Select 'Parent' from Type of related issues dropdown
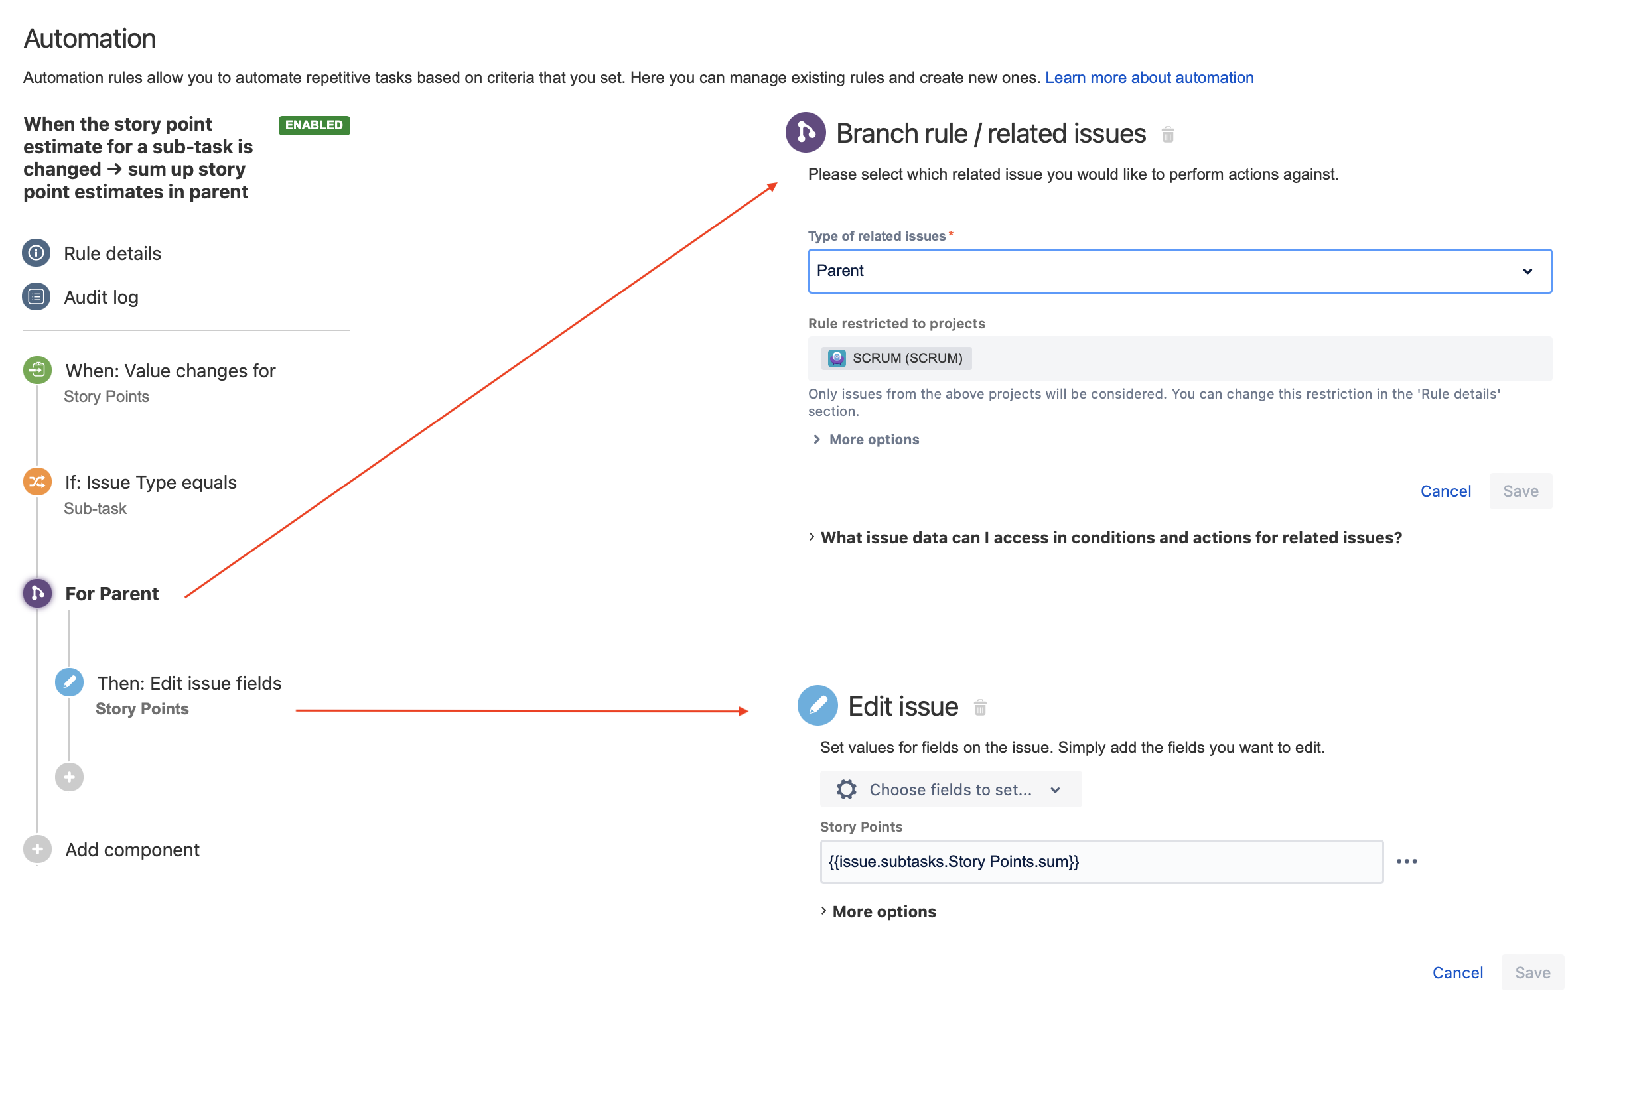Screen dimensions: 1627x1105 pyautogui.click(x=1176, y=271)
